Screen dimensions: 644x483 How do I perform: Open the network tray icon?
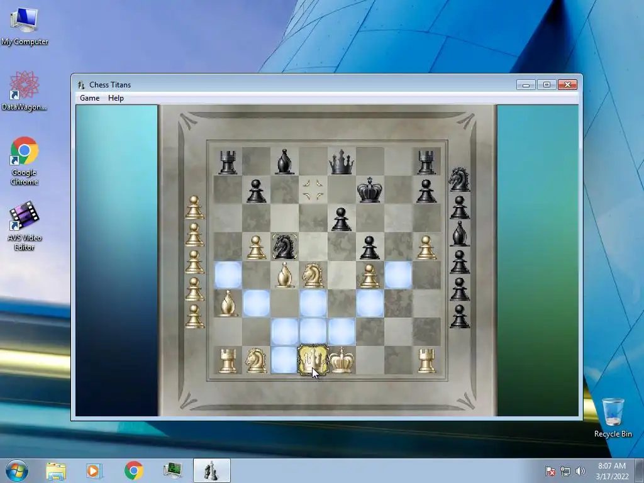click(x=565, y=471)
